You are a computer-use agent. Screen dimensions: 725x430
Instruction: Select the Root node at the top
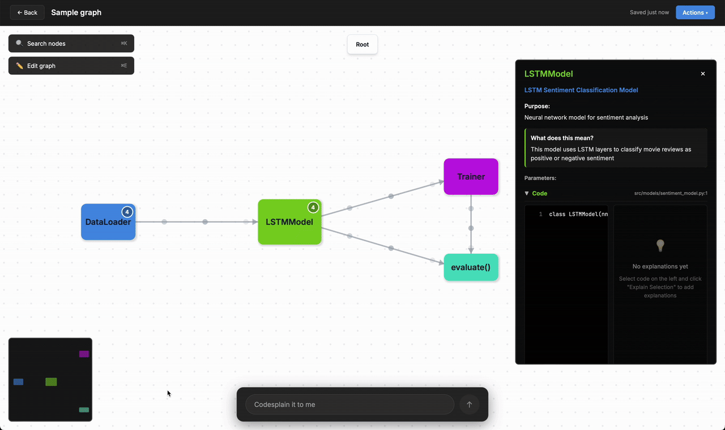point(362,44)
